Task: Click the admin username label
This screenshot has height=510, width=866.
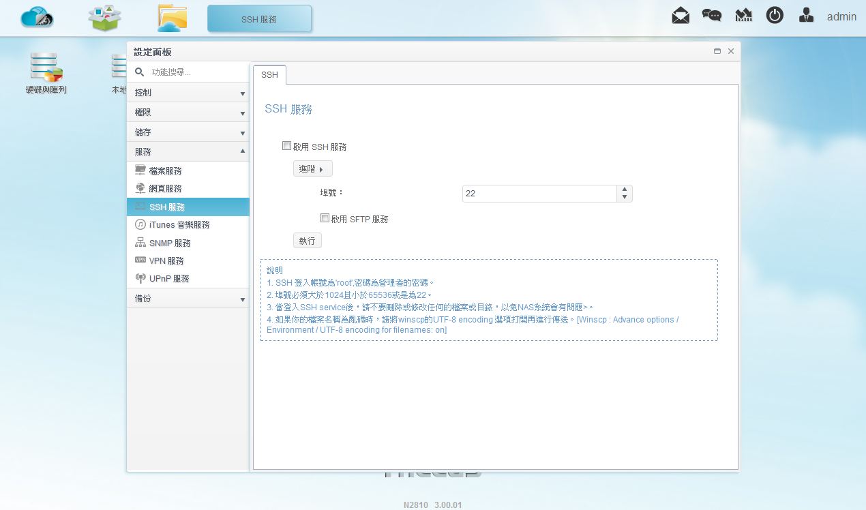Action: coord(841,16)
